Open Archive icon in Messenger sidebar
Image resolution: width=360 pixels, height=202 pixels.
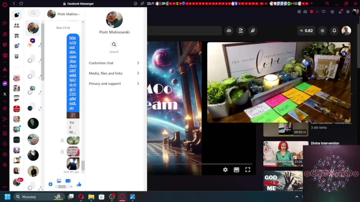17,56
